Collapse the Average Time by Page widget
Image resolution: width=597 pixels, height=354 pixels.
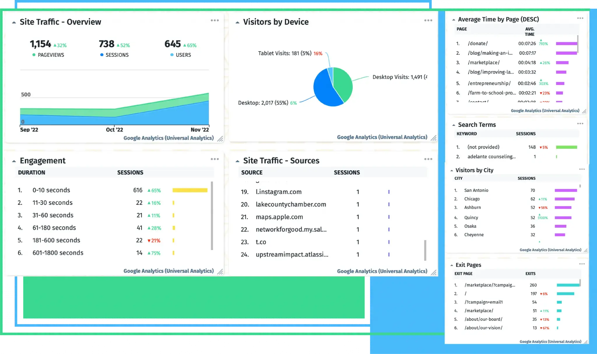[454, 20]
